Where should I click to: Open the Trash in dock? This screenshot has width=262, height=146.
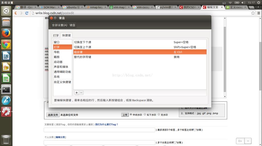coord(6,140)
